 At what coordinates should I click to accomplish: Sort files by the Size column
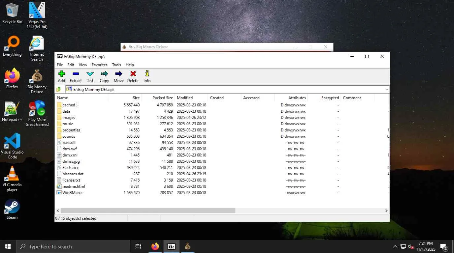tap(125, 98)
